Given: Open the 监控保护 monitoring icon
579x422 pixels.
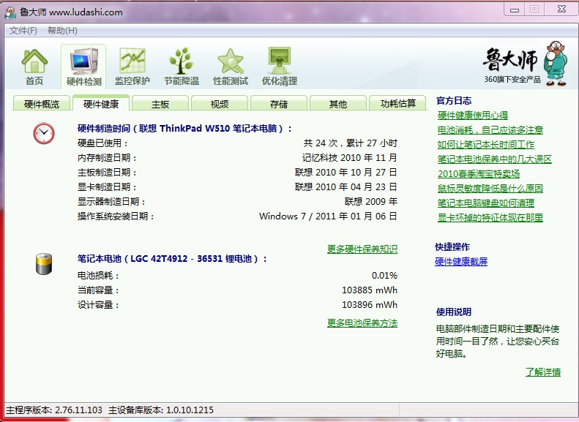Looking at the screenshot, I should pyautogui.click(x=132, y=67).
